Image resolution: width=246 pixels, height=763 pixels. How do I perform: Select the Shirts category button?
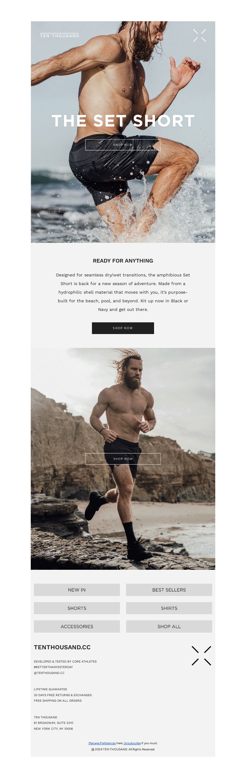click(169, 608)
